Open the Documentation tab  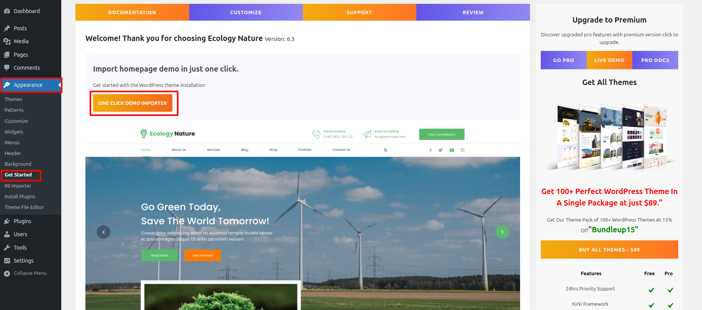pyautogui.click(x=132, y=12)
